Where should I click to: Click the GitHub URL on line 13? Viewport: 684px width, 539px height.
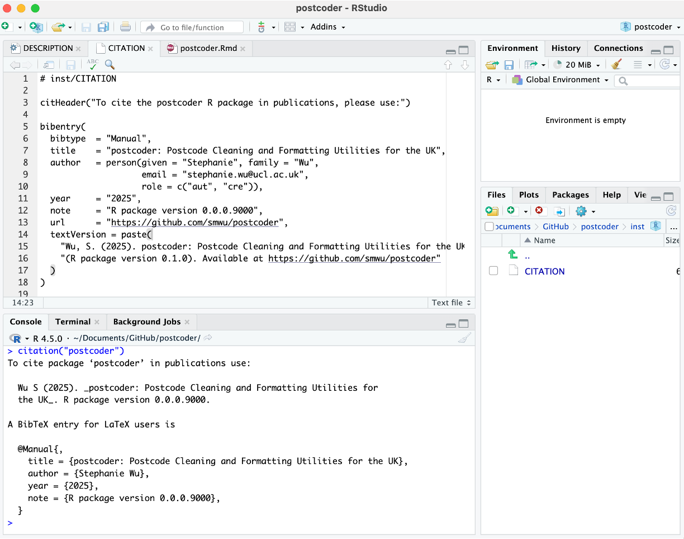coord(194,223)
